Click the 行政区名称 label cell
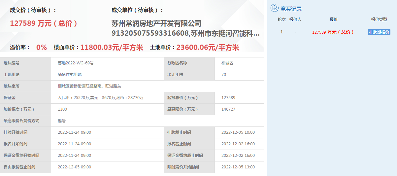Screen dimensions: 397x176 pos(189,63)
